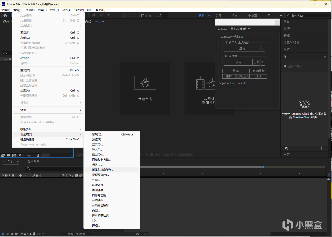Click 切换开关/模式 toggle in timeline
This screenshot has height=237, width=332.
(x=77, y=234)
